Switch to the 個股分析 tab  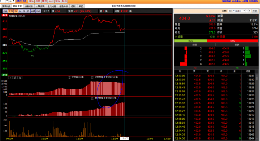pos(64,6)
